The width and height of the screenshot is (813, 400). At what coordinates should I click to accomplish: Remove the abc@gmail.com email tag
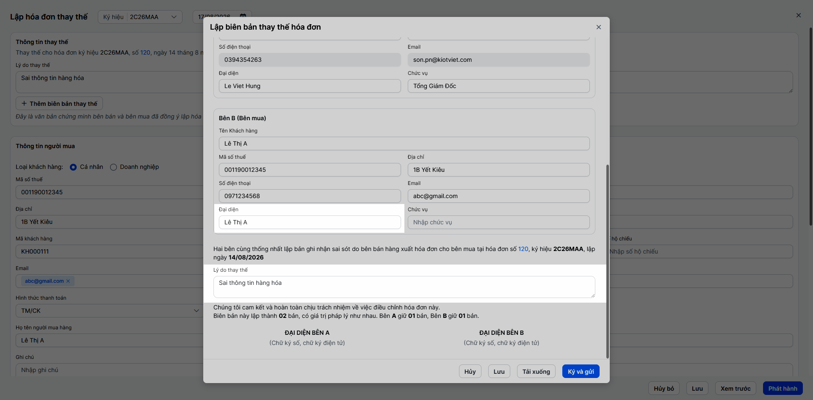tap(68, 281)
